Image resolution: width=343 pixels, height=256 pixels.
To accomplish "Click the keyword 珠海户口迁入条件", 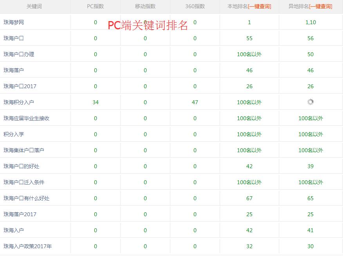I will (24, 182).
